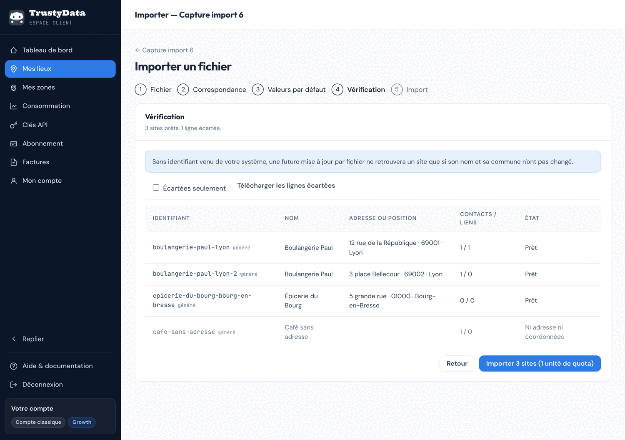Click the Retour button
625x440 pixels.
tap(457, 363)
